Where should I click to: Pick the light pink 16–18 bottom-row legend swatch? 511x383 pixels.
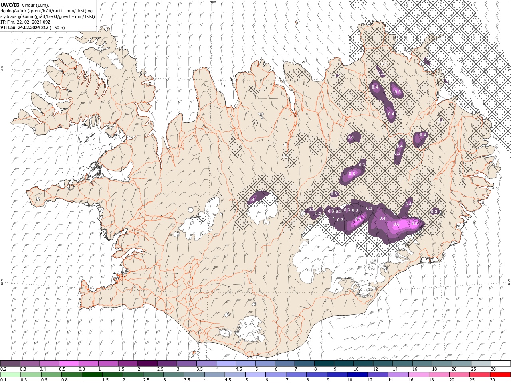coord(419,374)
